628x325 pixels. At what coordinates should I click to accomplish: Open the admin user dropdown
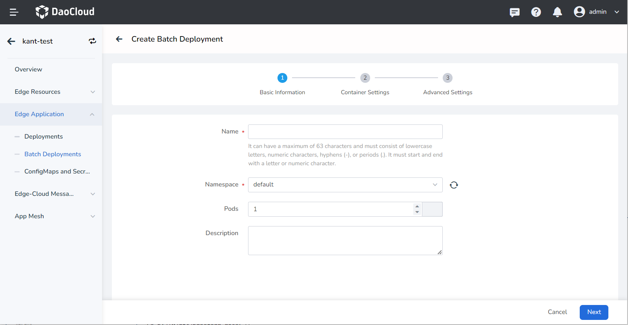coord(596,12)
